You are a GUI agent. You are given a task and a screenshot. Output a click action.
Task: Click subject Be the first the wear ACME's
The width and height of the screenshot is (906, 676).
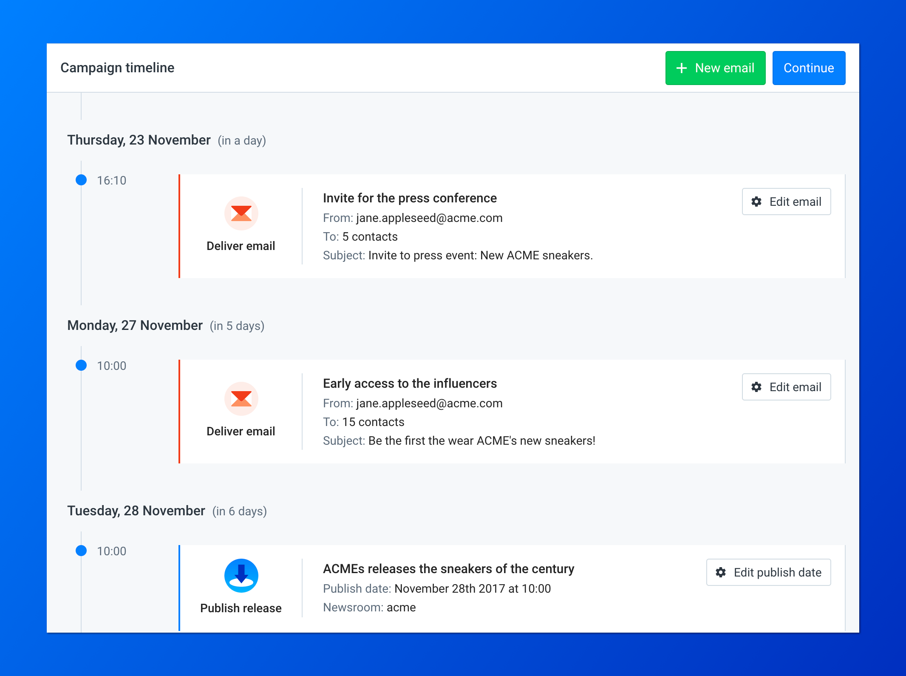tap(482, 440)
